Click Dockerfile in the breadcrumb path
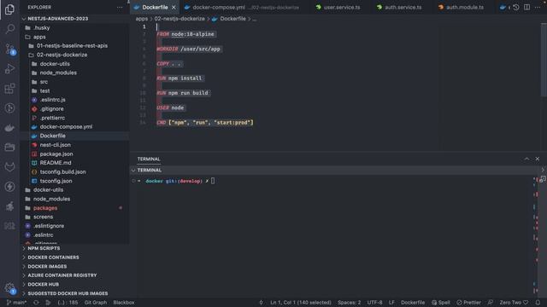547x307 pixels. pyautogui.click(x=232, y=19)
